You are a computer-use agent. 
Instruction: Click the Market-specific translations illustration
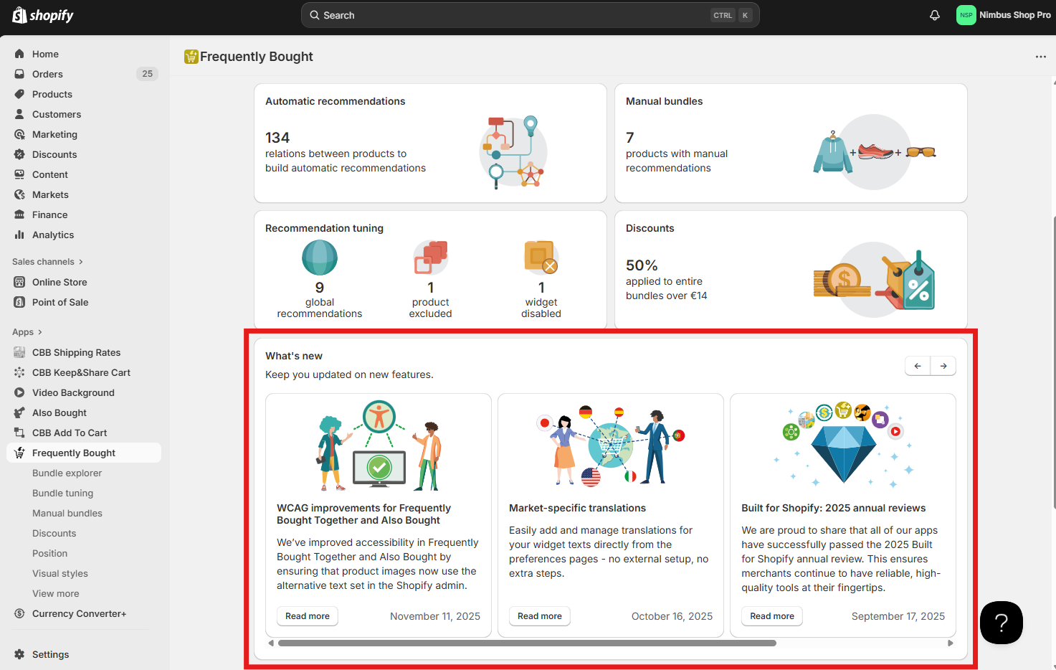[611, 446]
